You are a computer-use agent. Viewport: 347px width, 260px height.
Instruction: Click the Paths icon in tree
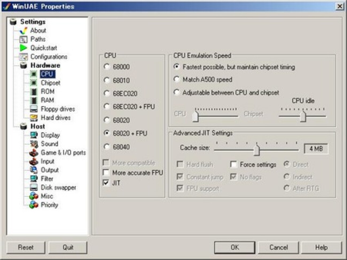24,39
